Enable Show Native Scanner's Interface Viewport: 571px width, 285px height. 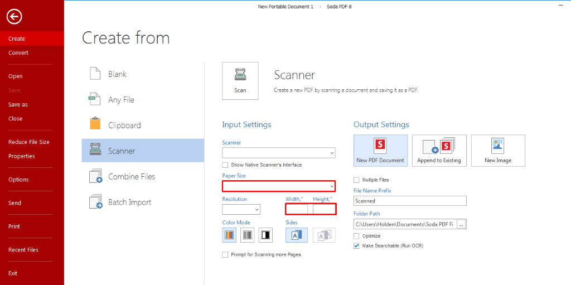(x=225, y=165)
